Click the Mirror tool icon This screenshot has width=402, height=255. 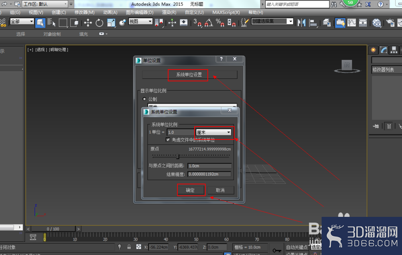(x=301, y=23)
